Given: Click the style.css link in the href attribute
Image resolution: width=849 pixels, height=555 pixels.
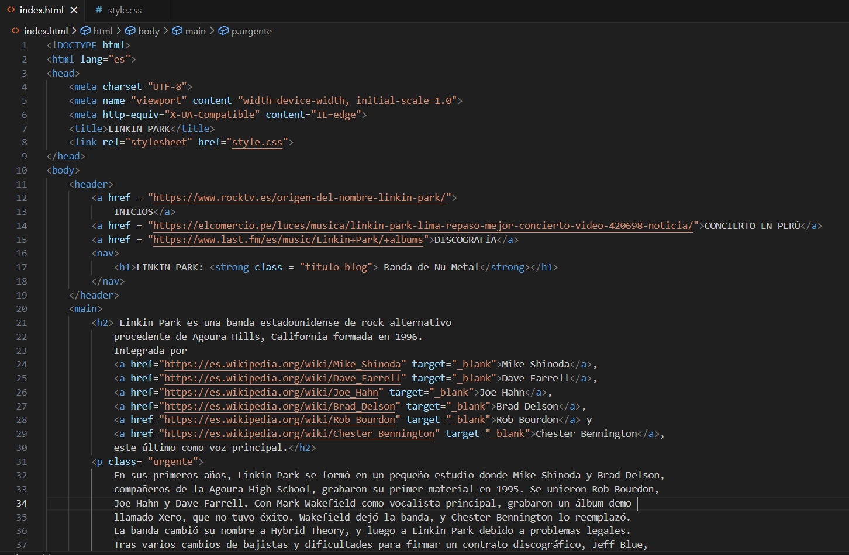Looking at the screenshot, I should pos(257,143).
